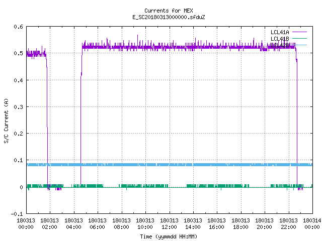The height and width of the screenshot is (241, 322).
Task: Select the filename E_SC20180313000000.sfduZ subtitle
Action: [x=169, y=17]
